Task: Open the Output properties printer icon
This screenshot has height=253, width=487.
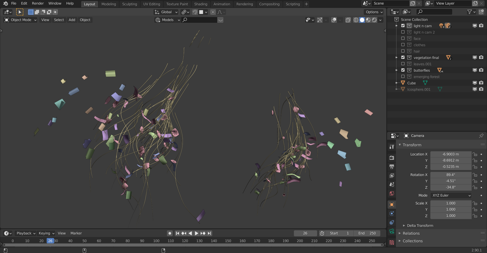Action: 392,167
